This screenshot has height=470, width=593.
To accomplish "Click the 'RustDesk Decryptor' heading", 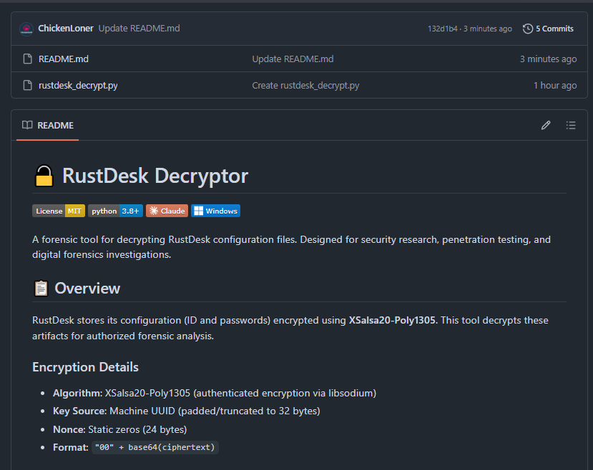I will 155,176.
